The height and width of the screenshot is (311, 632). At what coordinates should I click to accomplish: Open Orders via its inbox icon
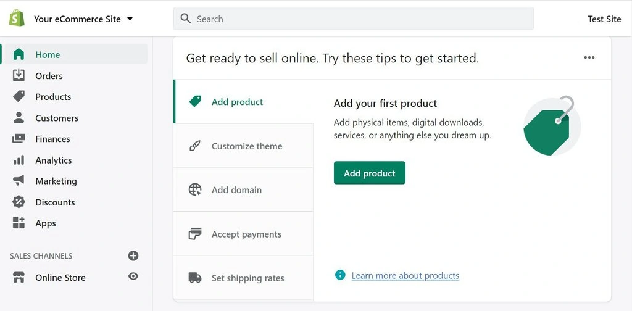19,75
